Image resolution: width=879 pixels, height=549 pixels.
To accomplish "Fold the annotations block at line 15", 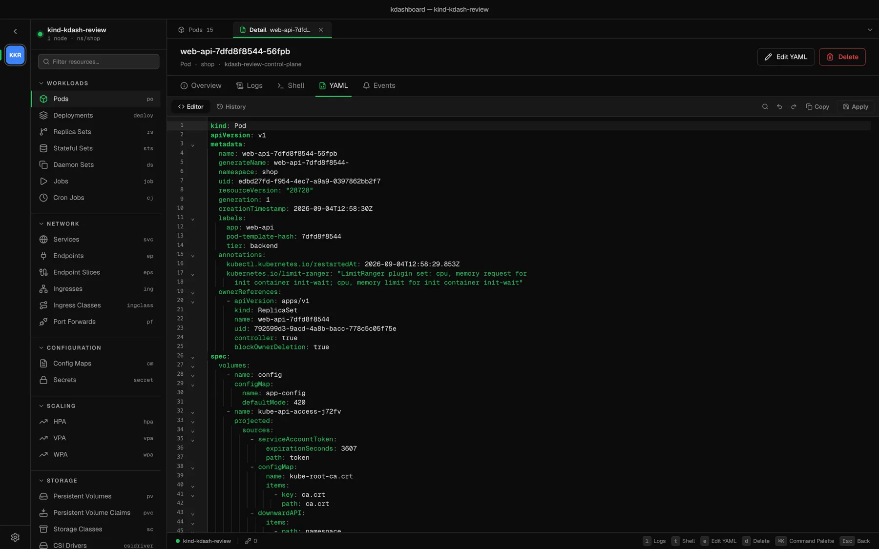I will click(193, 255).
